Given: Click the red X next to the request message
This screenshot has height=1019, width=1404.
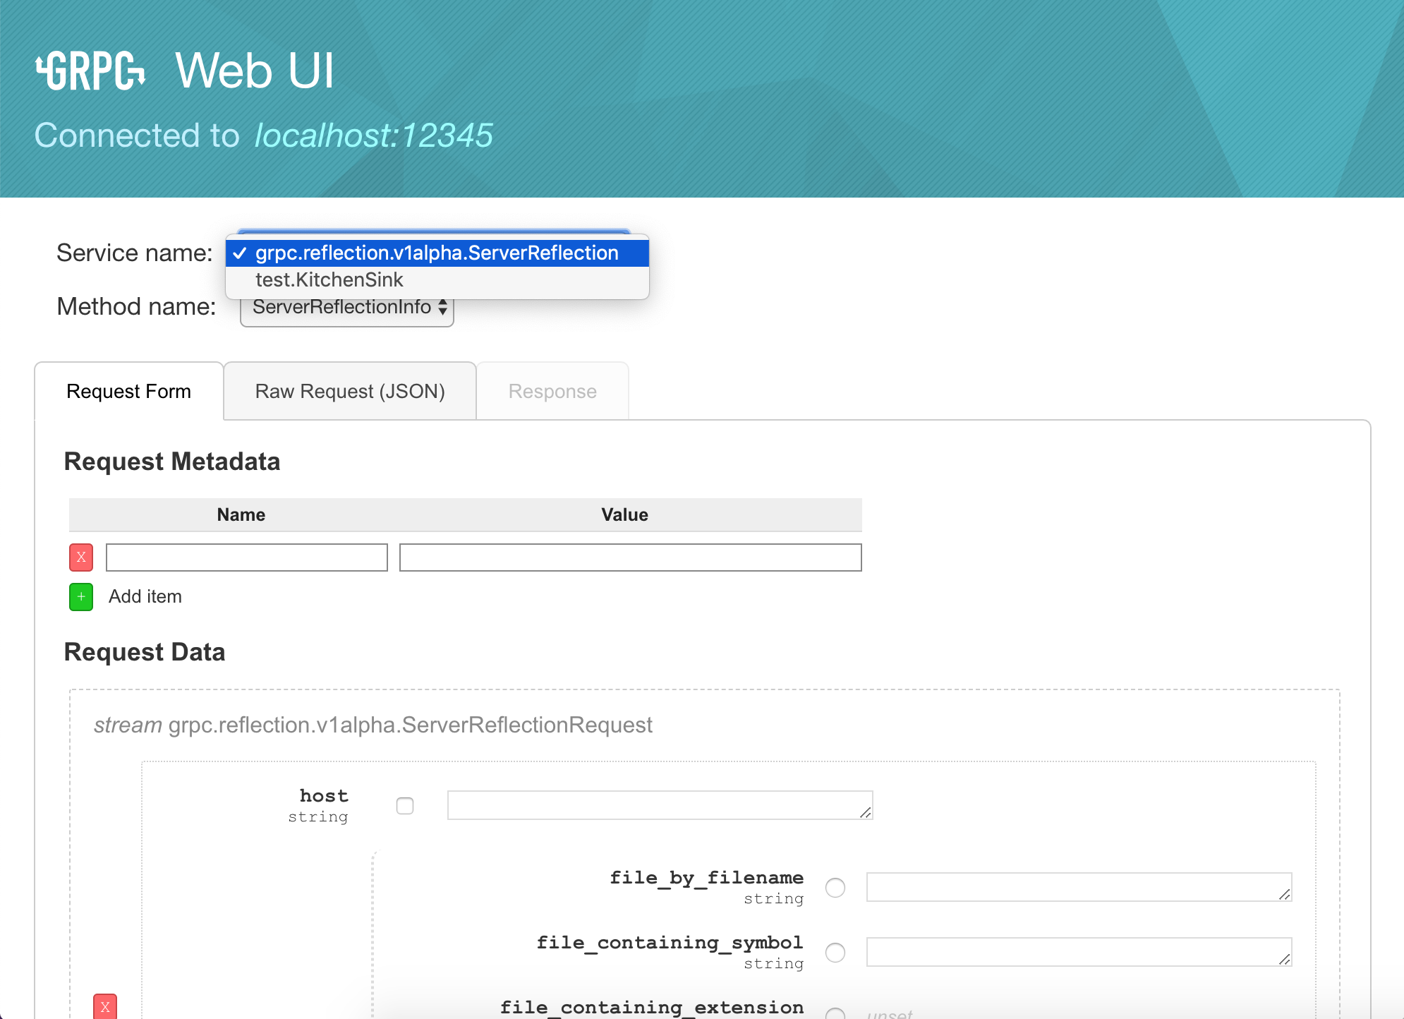Looking at the screenshot, I should (104, 1007).
